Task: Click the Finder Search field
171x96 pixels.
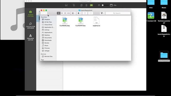Action: 118,13
